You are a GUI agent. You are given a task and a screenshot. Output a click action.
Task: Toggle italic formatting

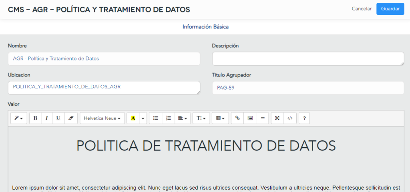[47, 118]
